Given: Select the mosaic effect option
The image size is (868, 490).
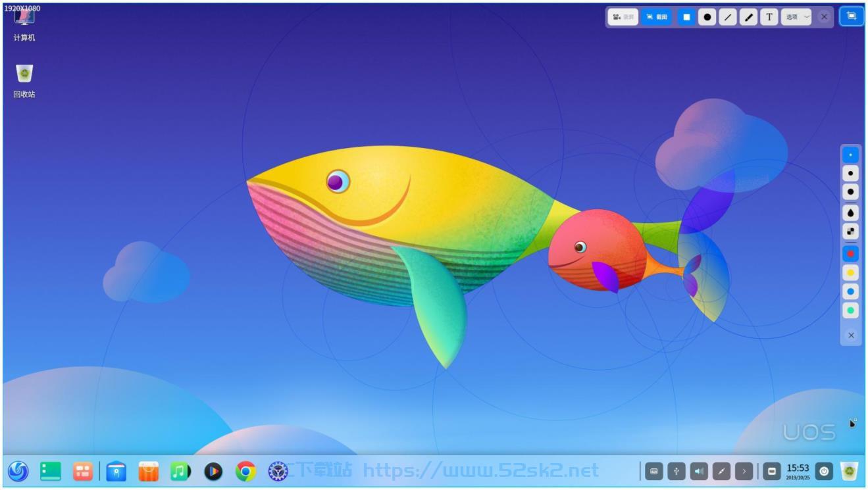Looking at the screenshot, I should [x=851, y=232].
